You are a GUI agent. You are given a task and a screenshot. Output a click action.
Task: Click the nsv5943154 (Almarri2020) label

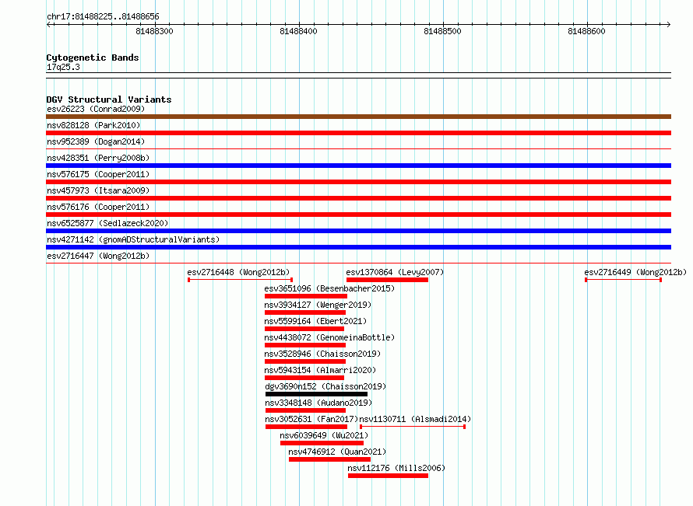[x=320, y=370]
